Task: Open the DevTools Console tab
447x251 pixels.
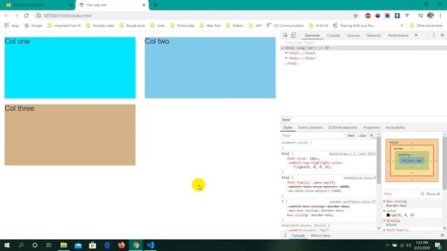Action: tap(333, 36)
